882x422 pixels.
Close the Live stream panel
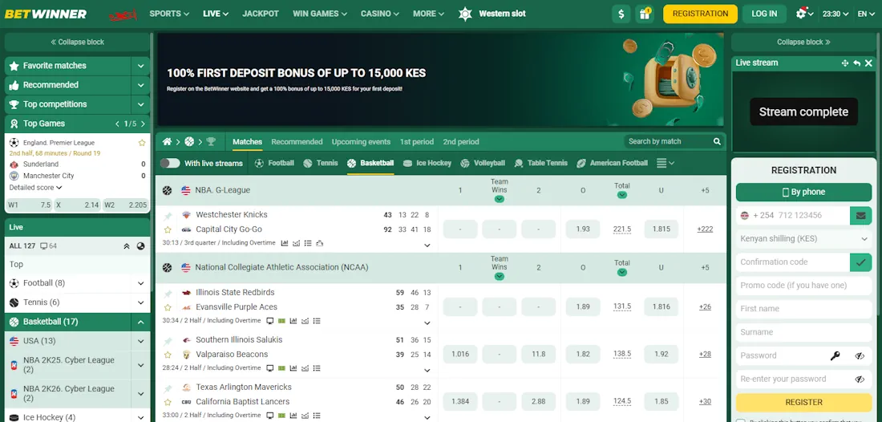click(868, 63)
